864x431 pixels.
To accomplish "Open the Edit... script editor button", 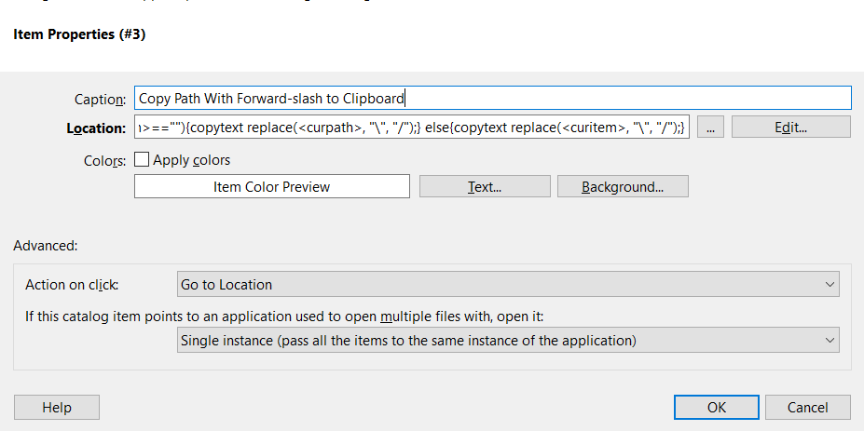I will [790, 128].
